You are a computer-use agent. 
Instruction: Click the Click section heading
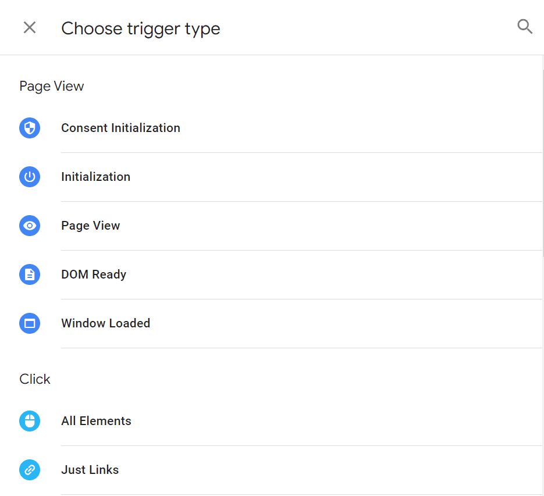click(x=35, y=379)
